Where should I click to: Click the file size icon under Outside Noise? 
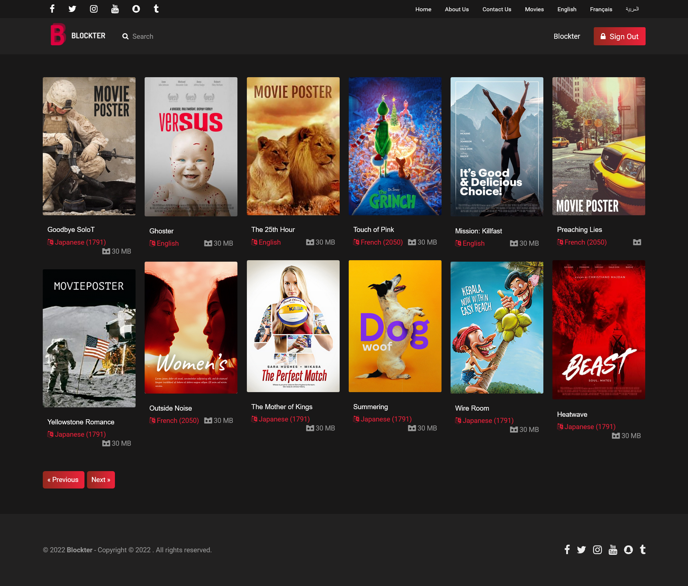[208, 420]
